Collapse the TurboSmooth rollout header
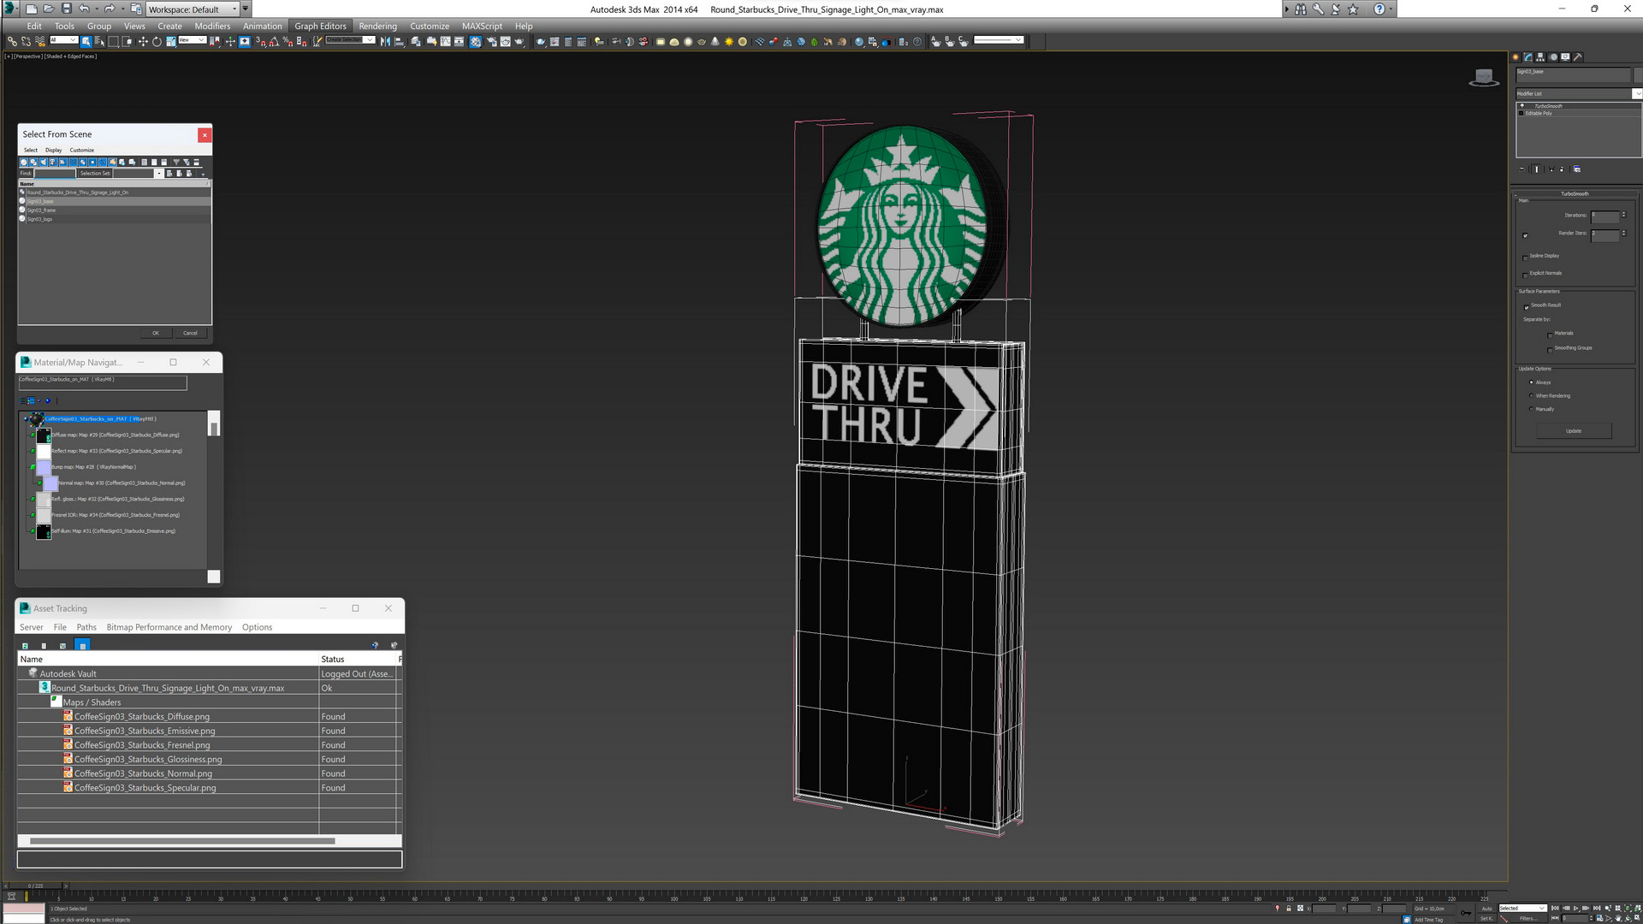Screen dimensions: 1643x924 (1574, 194)
